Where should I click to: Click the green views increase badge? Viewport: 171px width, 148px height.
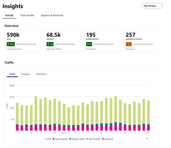pyautogui.click(x=11, y=44)
